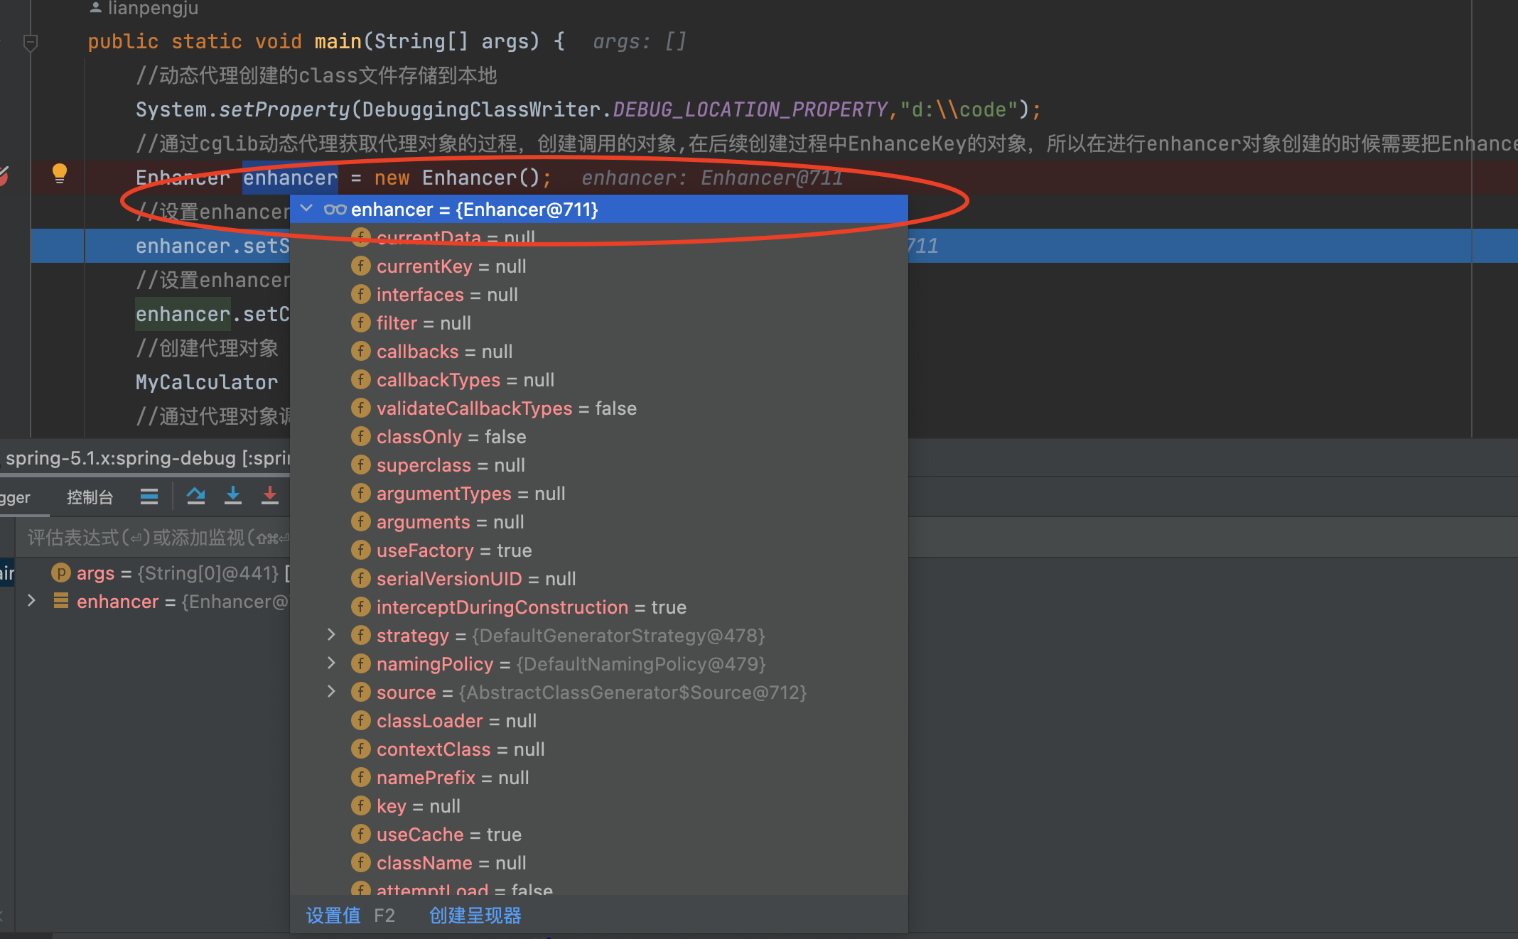The image size is (1518, 939).
Task: Click the field icon beside useCache
Action: [361, 835]
